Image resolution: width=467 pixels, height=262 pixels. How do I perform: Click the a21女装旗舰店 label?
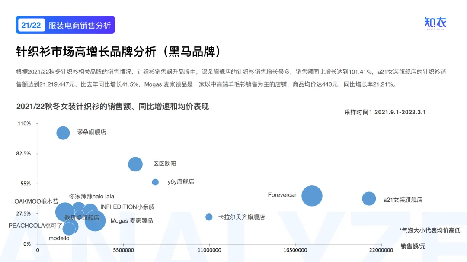pos(403,200)
